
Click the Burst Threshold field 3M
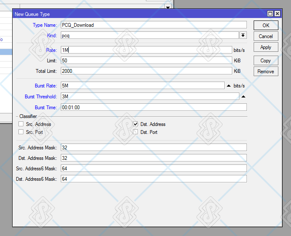pos(150,97)
